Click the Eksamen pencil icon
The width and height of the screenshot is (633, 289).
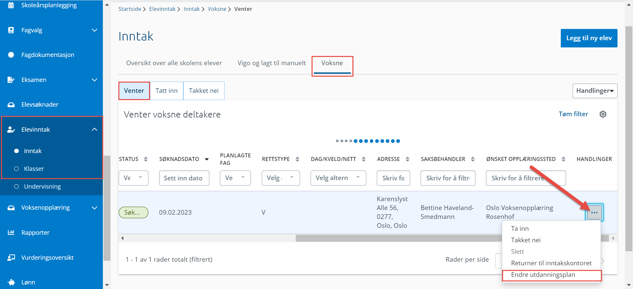pyautogui.click(x=11, y=80)
